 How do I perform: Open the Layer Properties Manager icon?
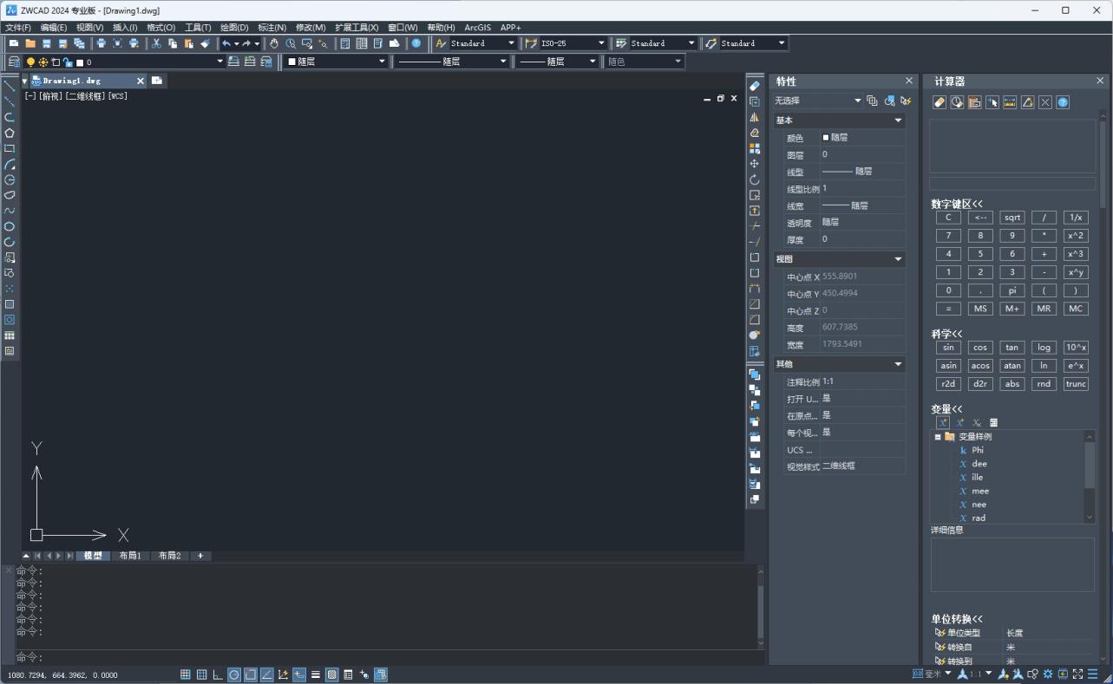coord(14,62)
